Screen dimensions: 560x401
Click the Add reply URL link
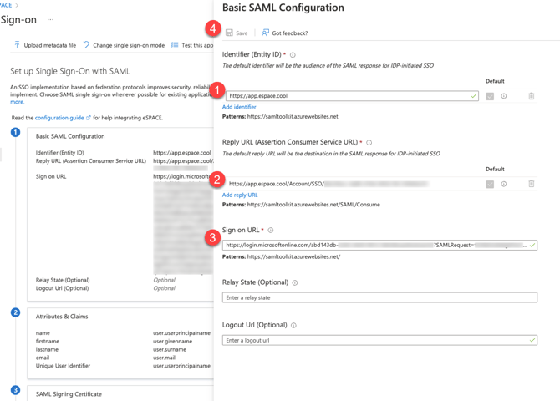pyautogui.click(x=240, y=195)
